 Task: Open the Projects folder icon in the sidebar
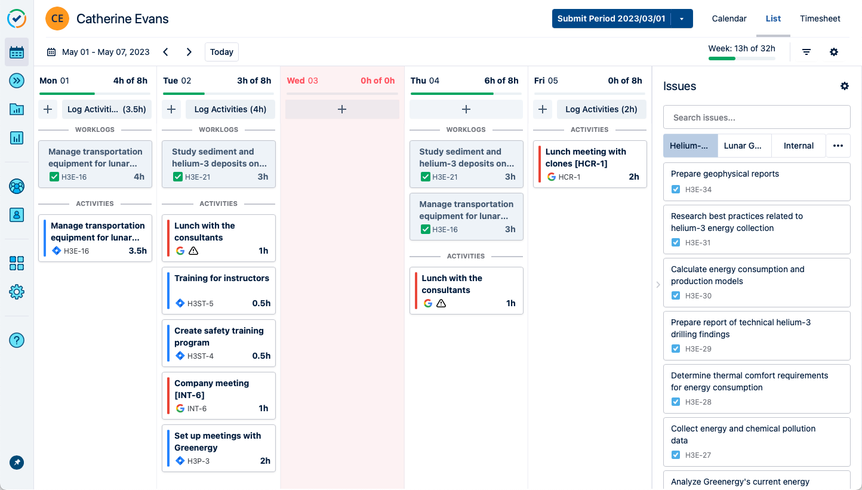(17, 109)
